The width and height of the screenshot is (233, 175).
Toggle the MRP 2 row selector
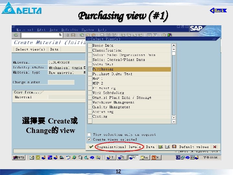90,83
